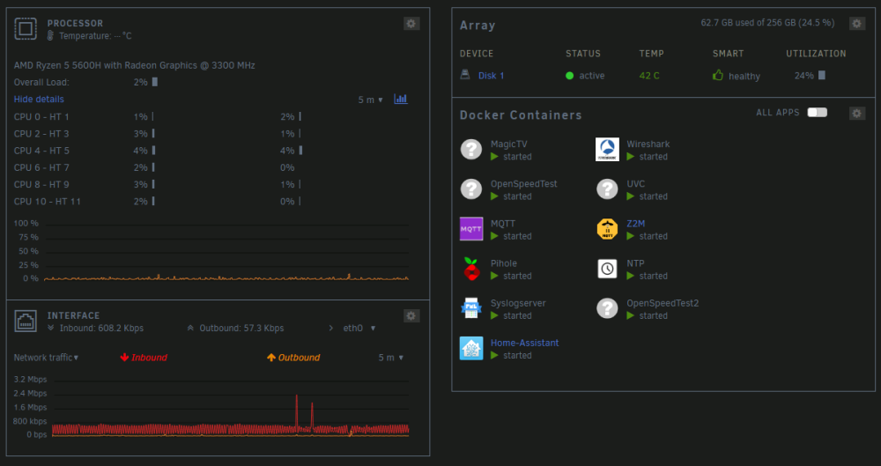
Task: Click the OpenSpeedTest2 container icon
Action: tap(607, 308)
